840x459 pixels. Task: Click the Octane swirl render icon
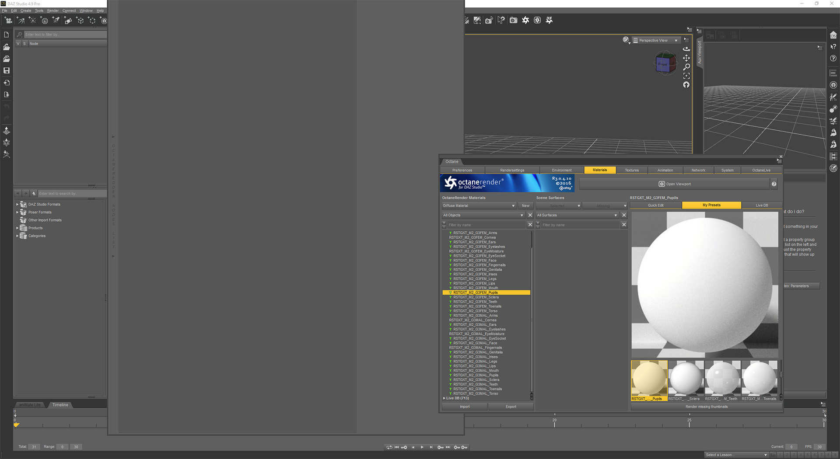(525, 20)
